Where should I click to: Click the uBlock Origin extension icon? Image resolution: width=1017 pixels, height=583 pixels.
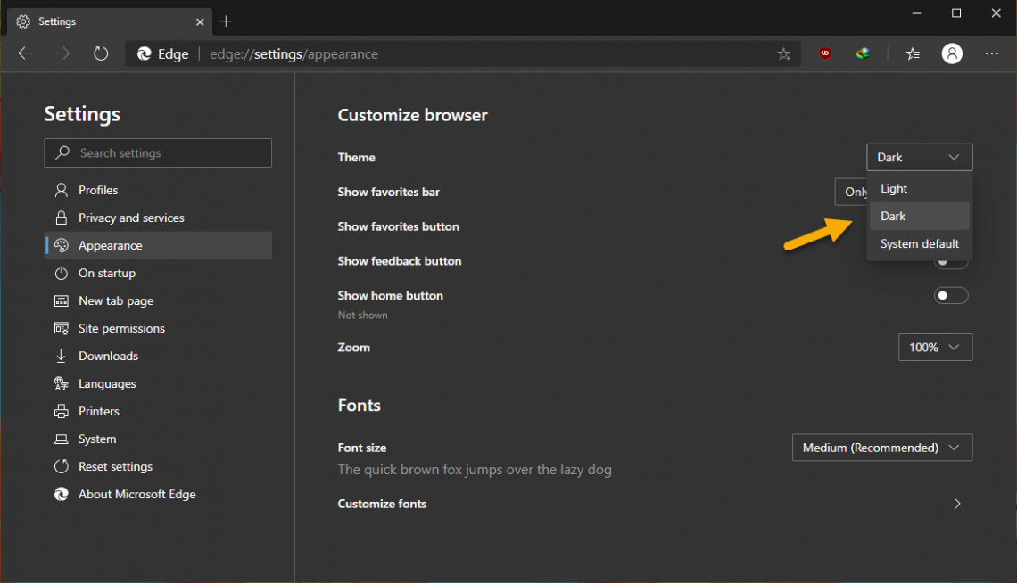824,53
